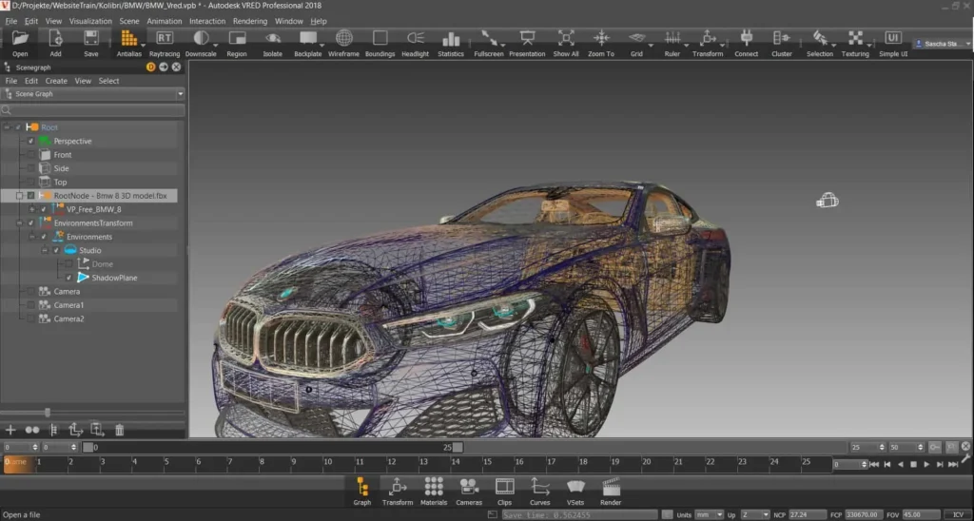974x521 pixels.
Task: Open the Scene Graph dropdown
Action: click(93, 94)
